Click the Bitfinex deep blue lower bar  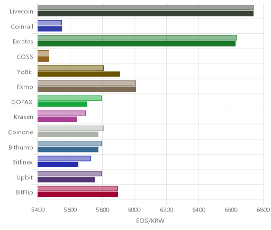click(58, 165)
